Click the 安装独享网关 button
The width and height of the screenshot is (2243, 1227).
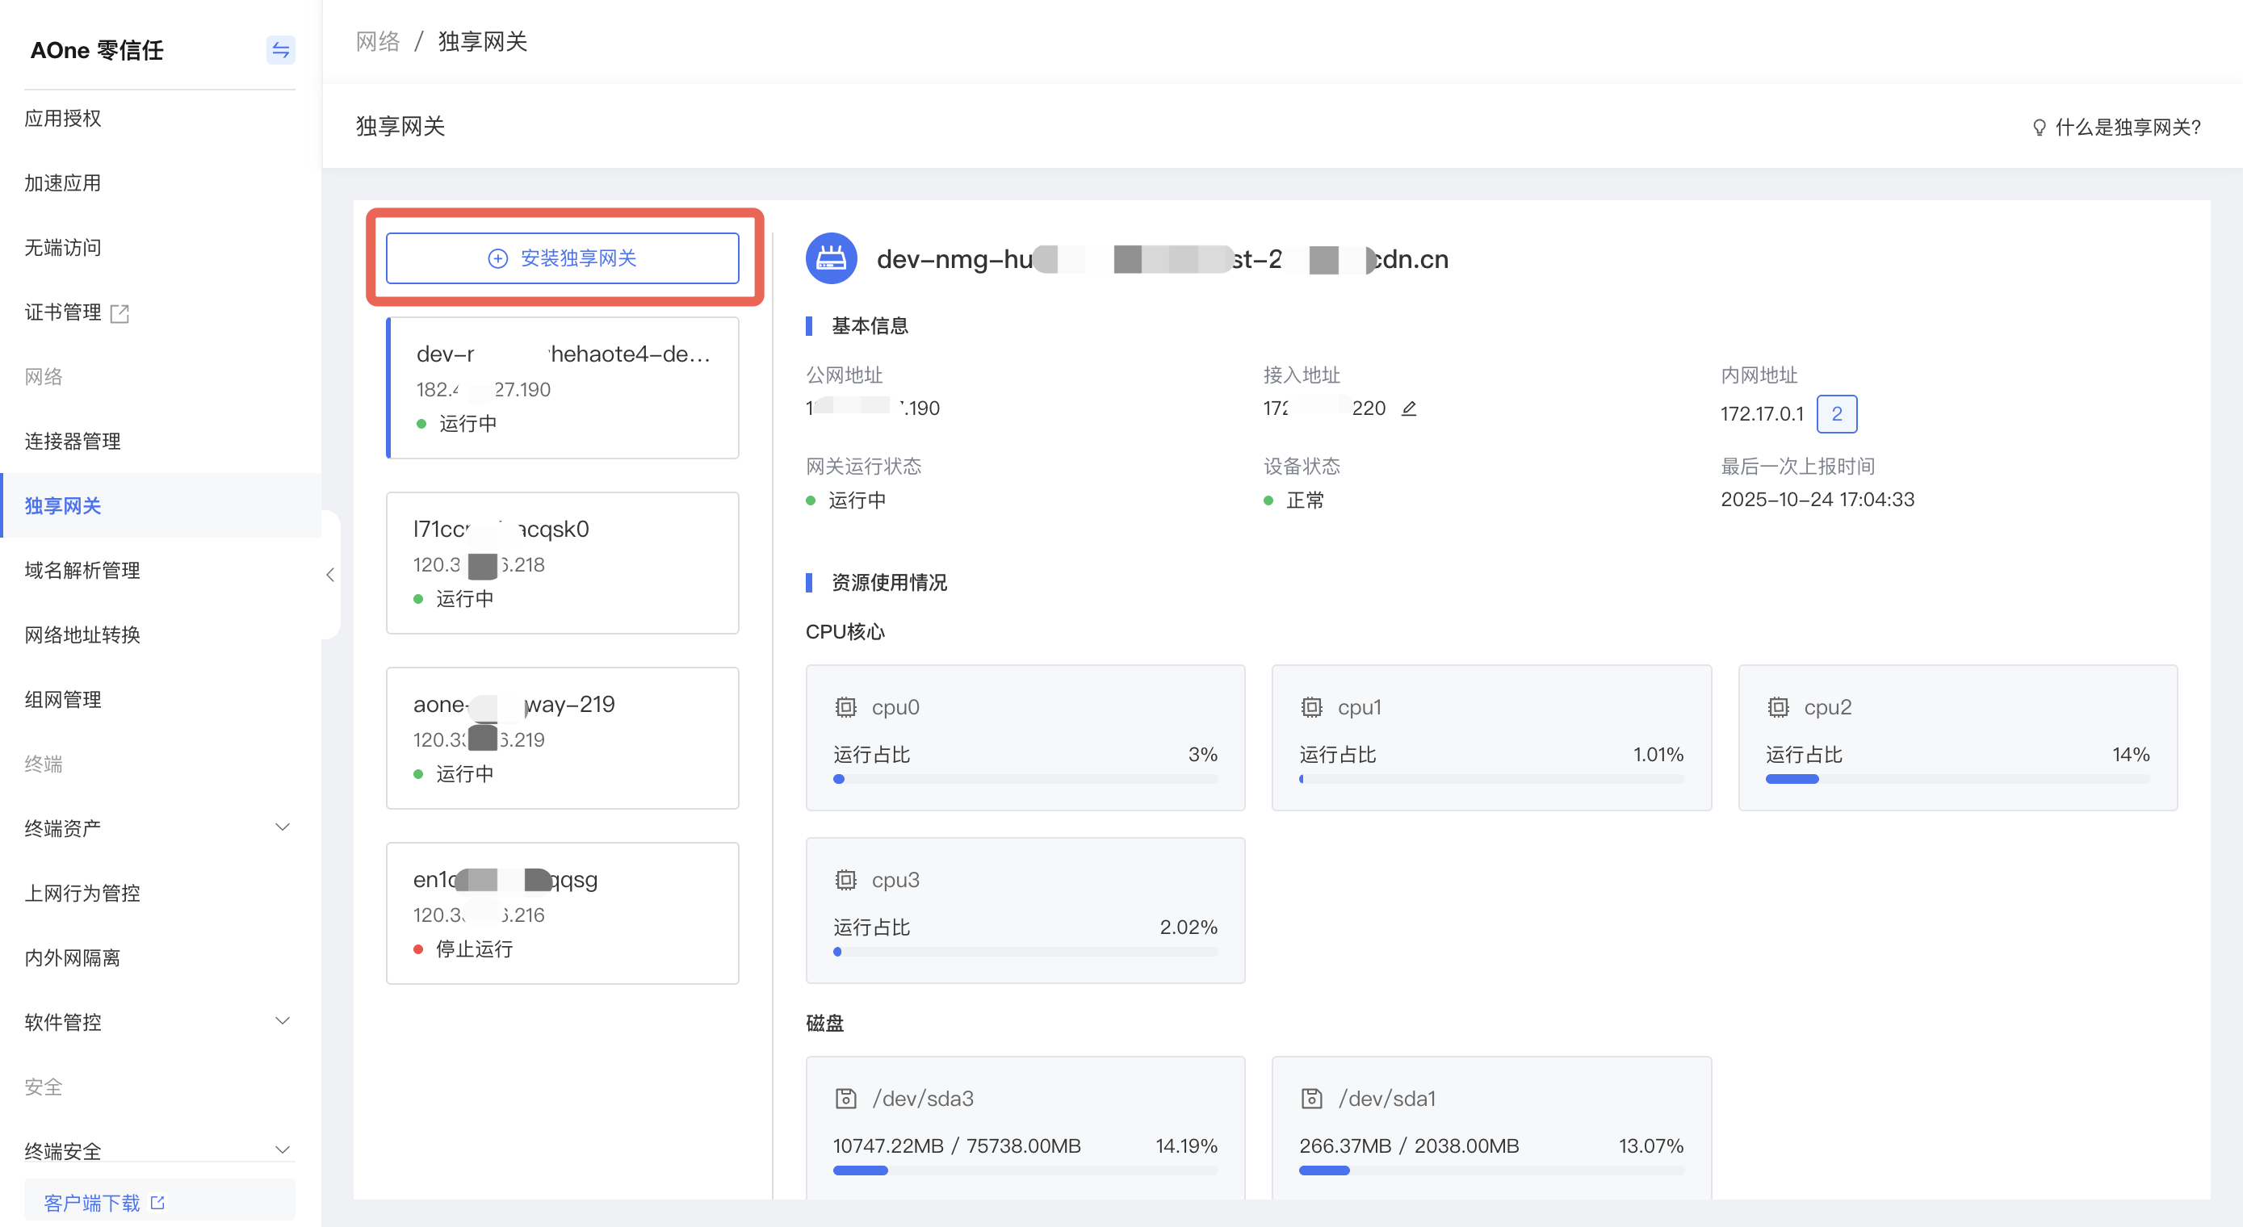(x=562, y=258)
